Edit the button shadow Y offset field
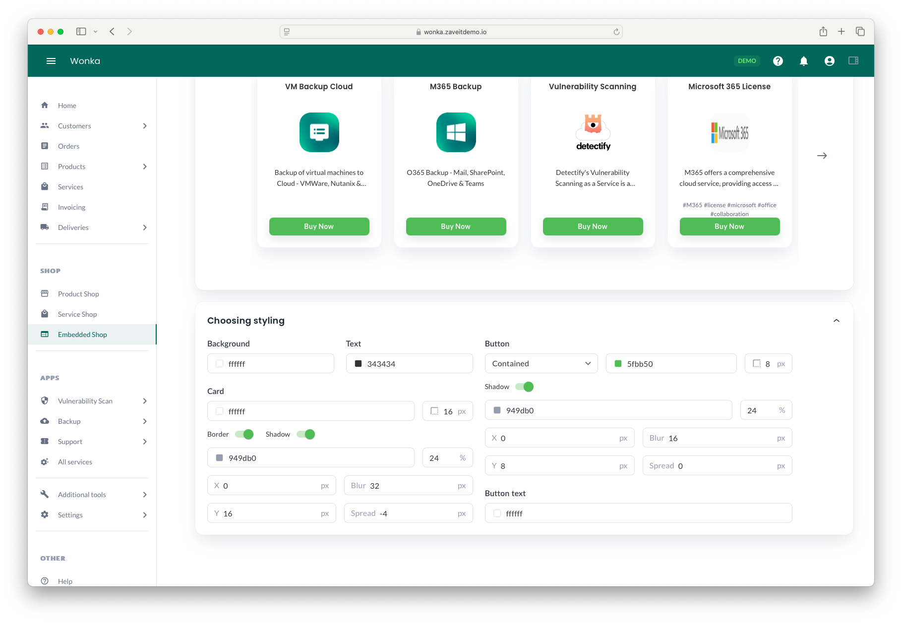This screenshot has width=902, height=623. 559,465
